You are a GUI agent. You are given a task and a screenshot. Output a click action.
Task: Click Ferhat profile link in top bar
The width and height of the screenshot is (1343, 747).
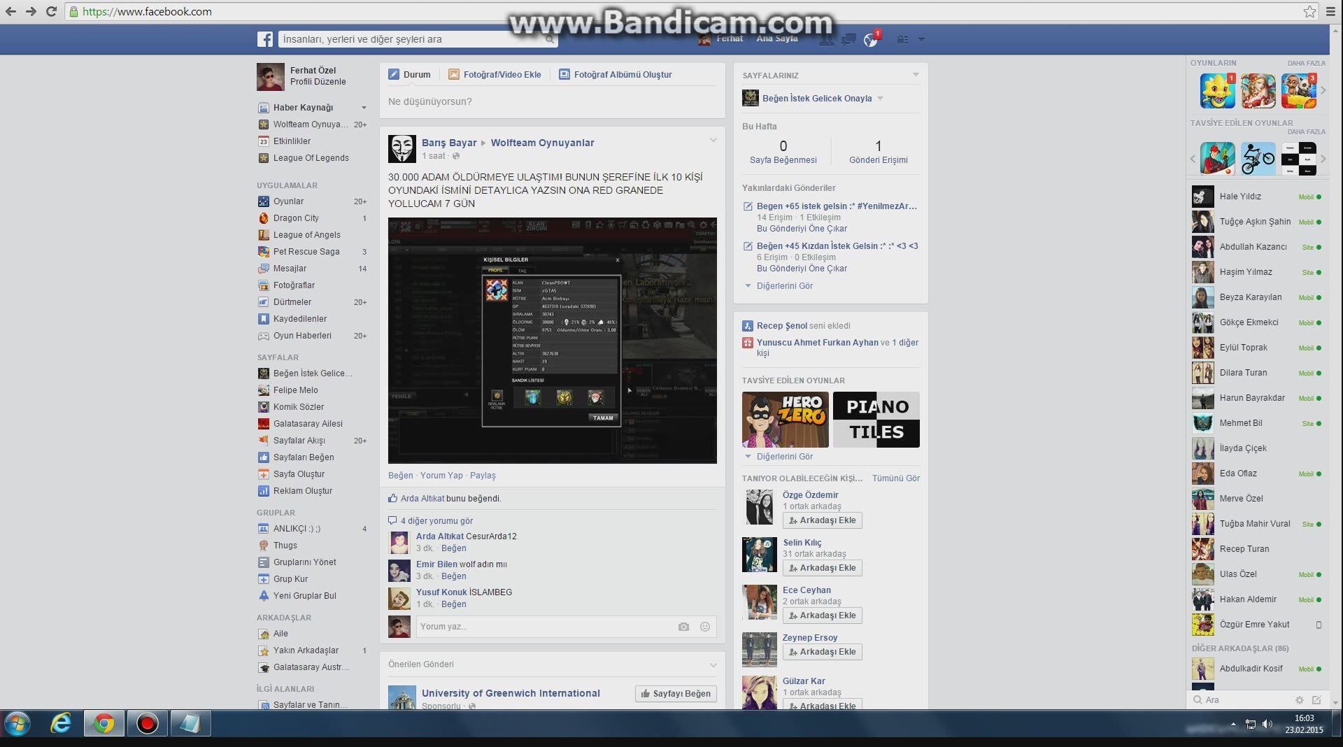(x=720, y=39)
